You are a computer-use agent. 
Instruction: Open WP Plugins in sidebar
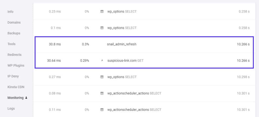pyautogui.click(x=16, y=65)
